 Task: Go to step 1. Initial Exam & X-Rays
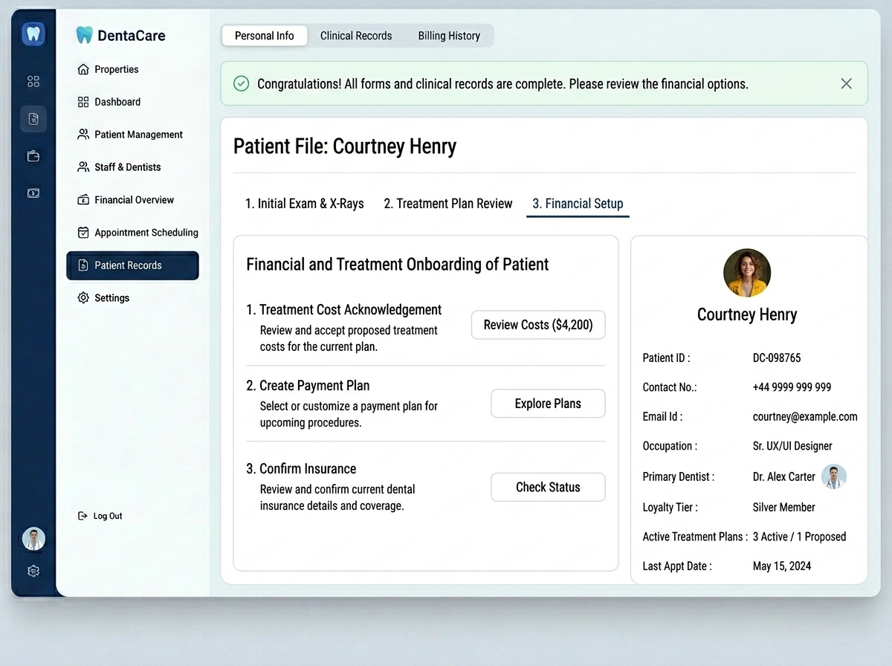(305, 204)
